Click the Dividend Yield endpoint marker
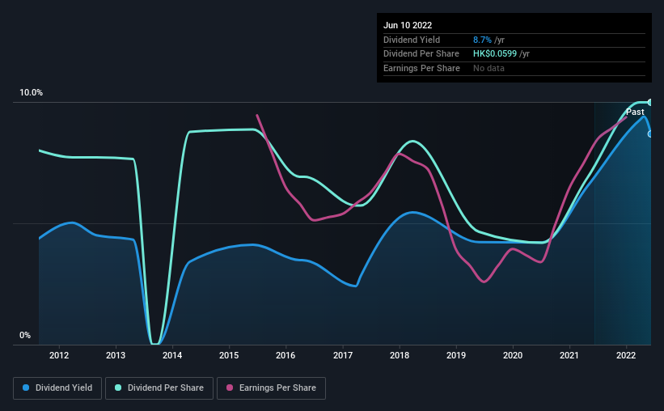 pos(650,133)
